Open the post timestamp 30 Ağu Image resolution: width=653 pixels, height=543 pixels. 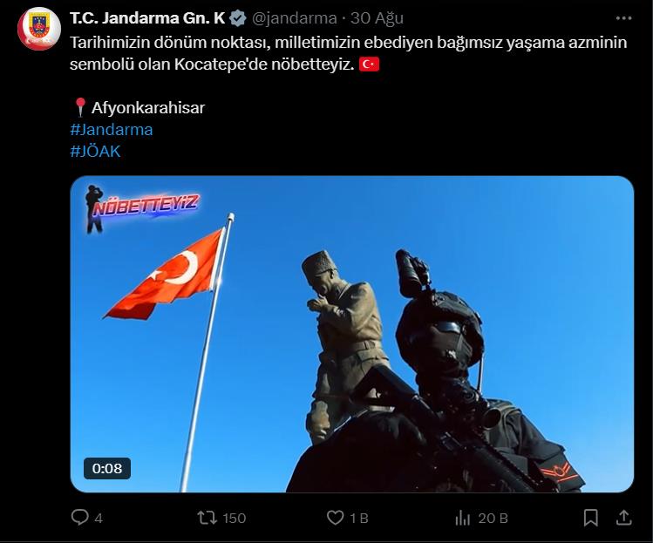[377, 18]
